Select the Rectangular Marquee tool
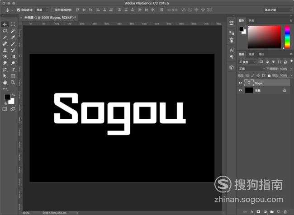 (x=13, y=24)
